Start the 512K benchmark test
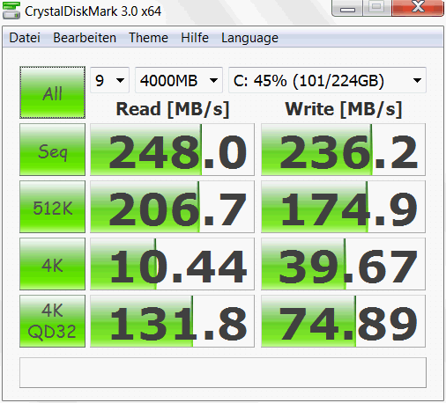This screenshot has width=446, height=403. [x=53, y=207]
